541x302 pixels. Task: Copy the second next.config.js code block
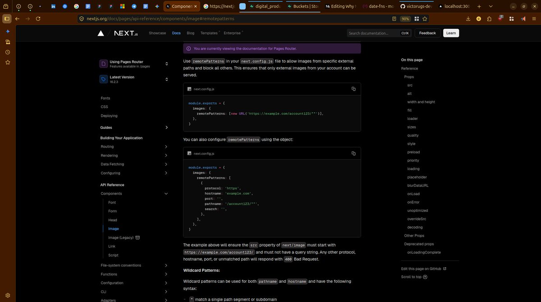point(353,153)
